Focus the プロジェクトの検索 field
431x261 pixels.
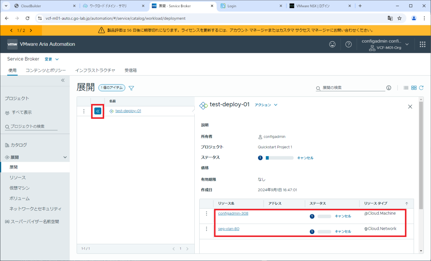tap(31, 126)
